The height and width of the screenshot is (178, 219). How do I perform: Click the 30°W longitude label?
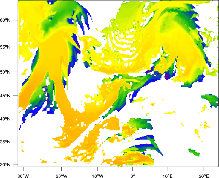[23, 176]
